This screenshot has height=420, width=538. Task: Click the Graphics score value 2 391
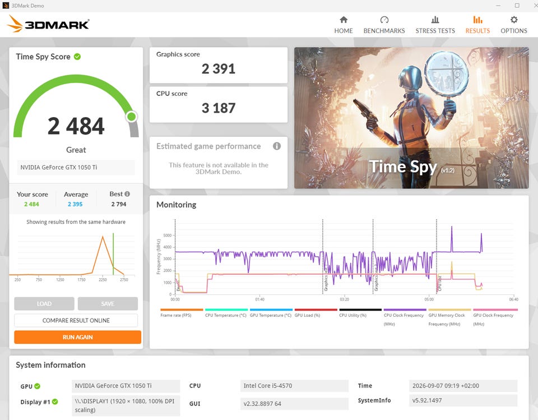pos(219,69)
